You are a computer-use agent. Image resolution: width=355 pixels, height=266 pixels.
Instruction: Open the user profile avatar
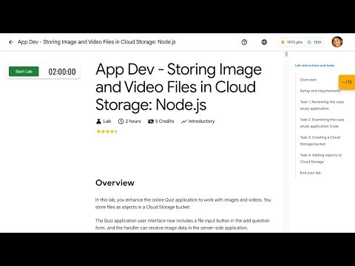pos(337,42)
